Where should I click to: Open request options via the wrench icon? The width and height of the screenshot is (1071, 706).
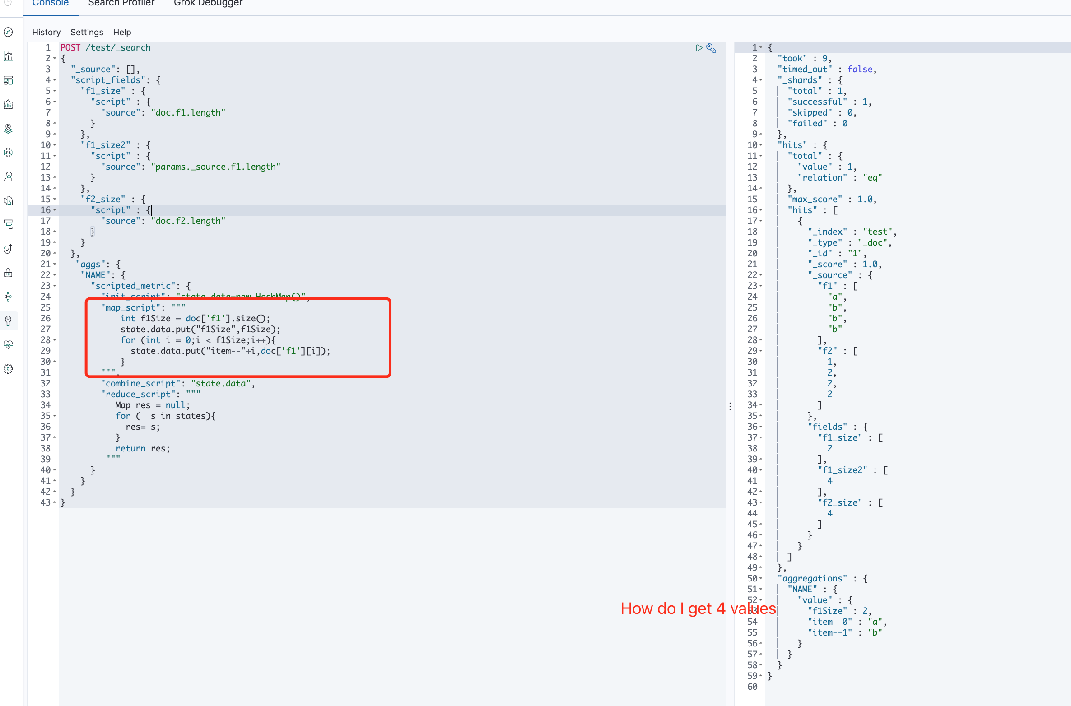click(712, 48)
